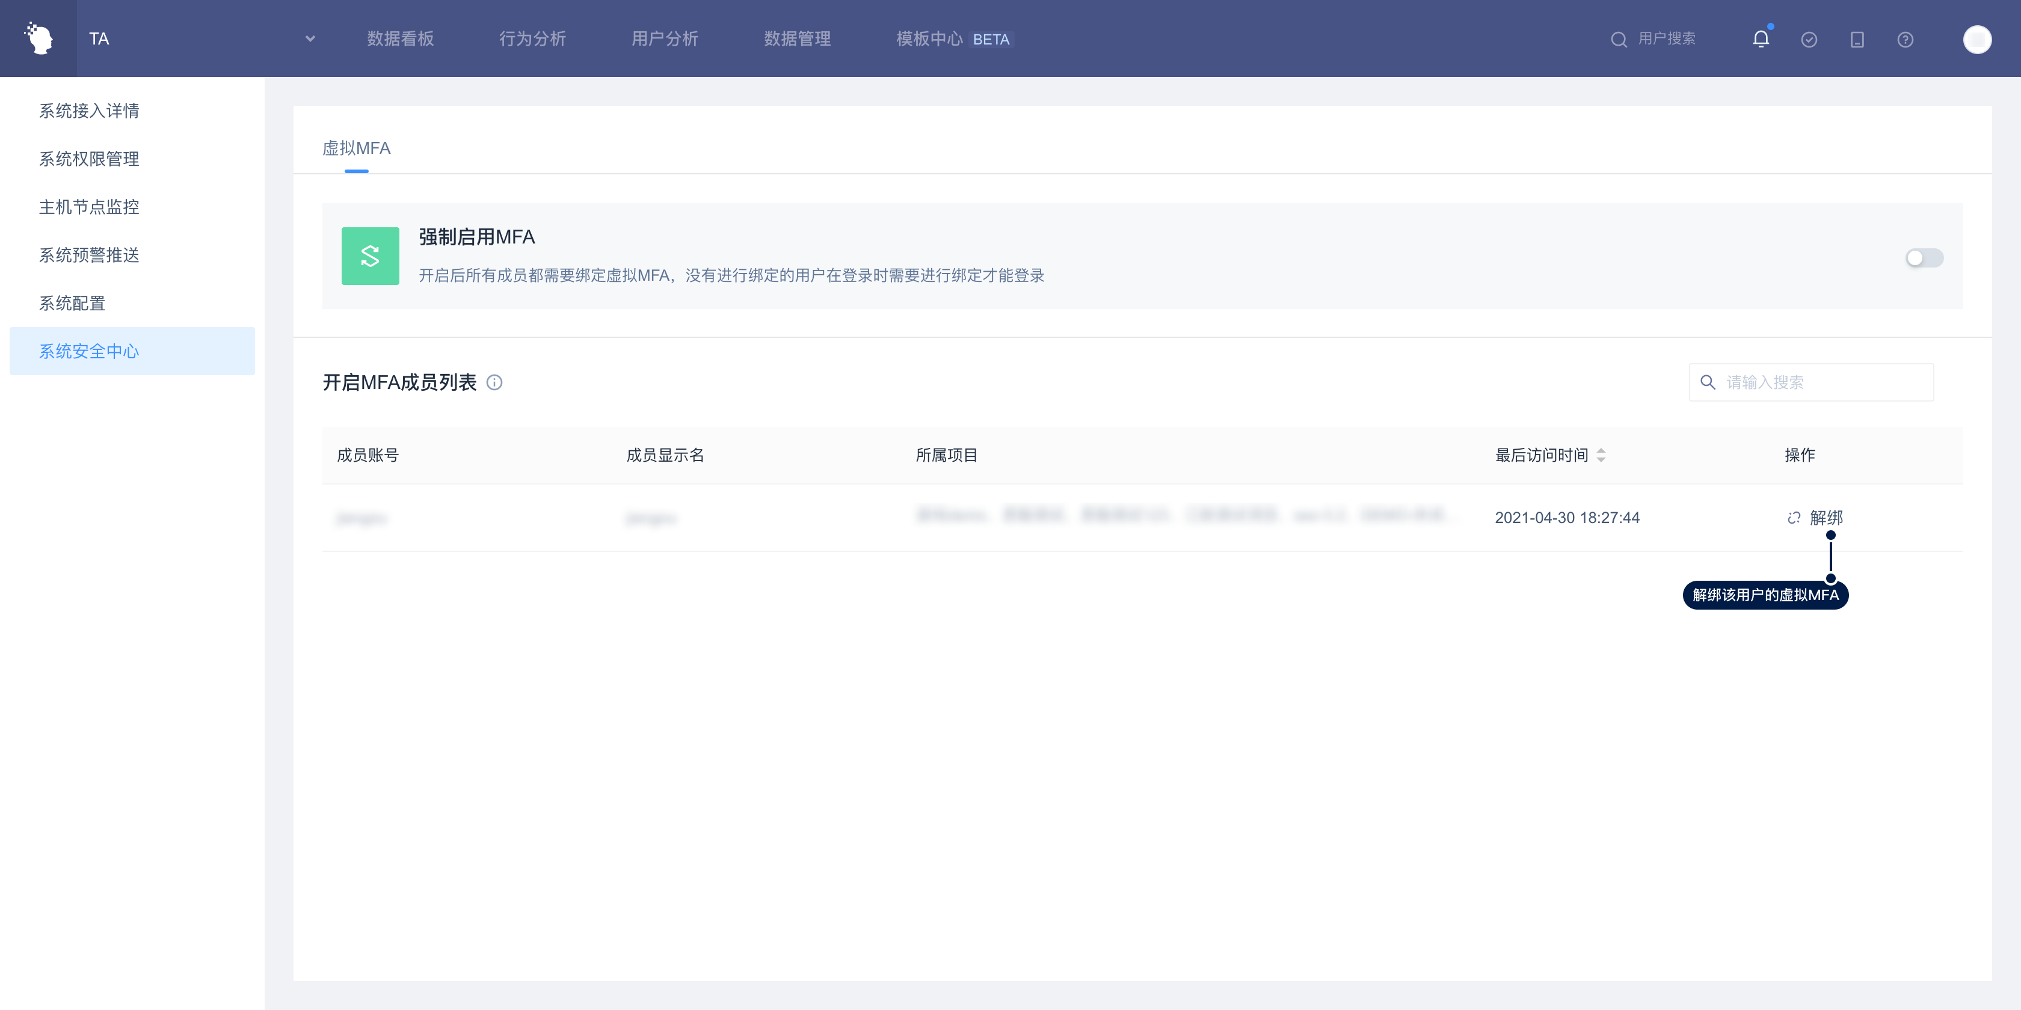Click 解绑 to unbind user's MFA
2021x1010 pixels.
1825,518
